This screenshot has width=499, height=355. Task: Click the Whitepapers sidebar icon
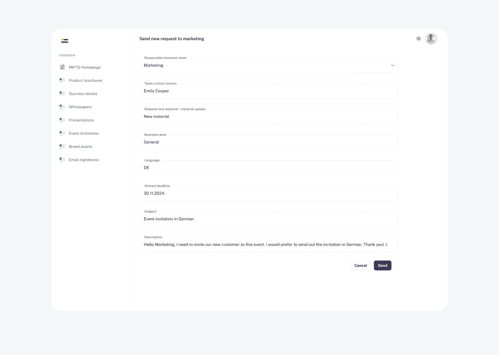coord(62,107)
